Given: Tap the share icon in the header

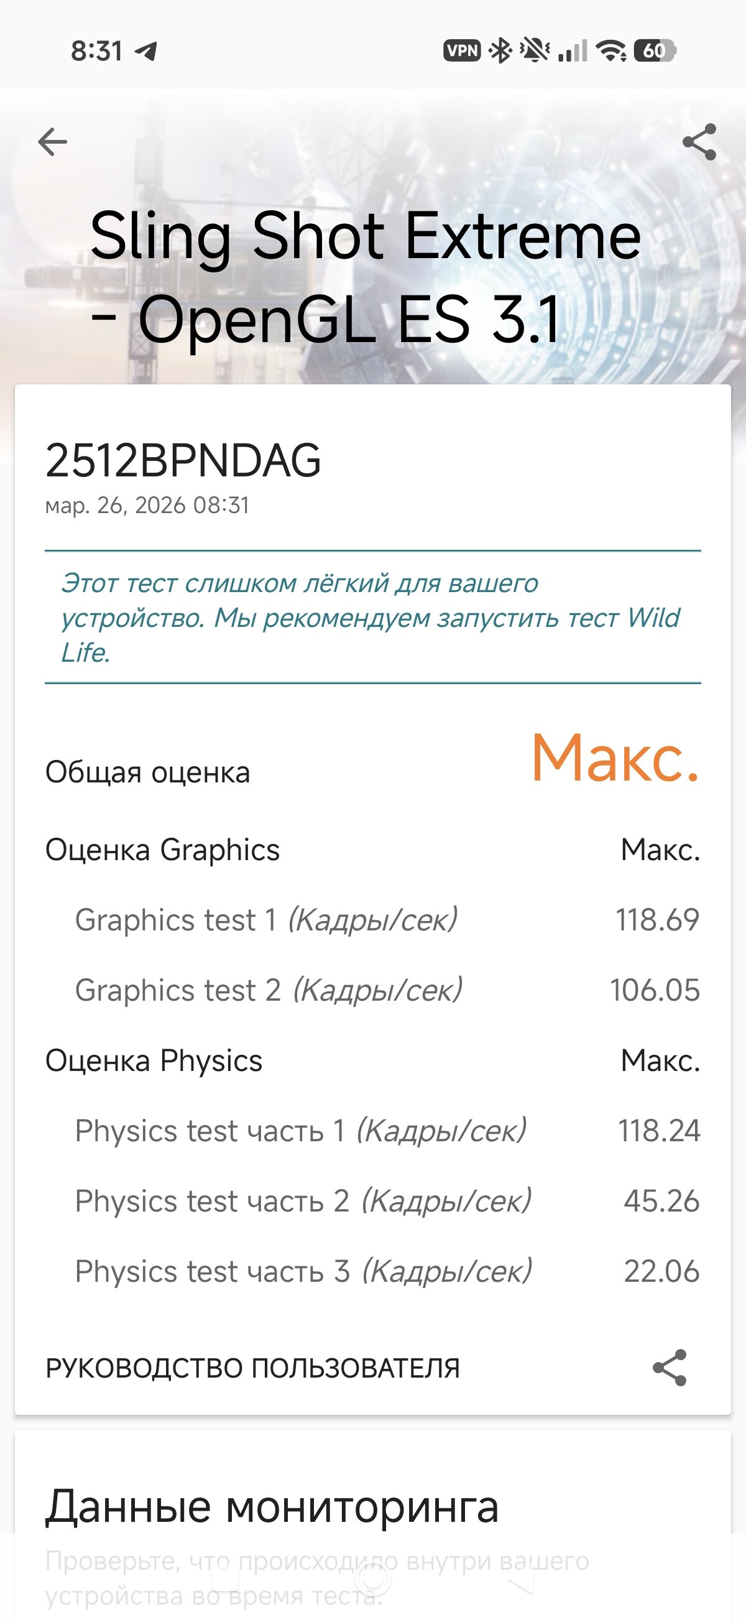Looking at the screenshot, I should coord(699,142).
